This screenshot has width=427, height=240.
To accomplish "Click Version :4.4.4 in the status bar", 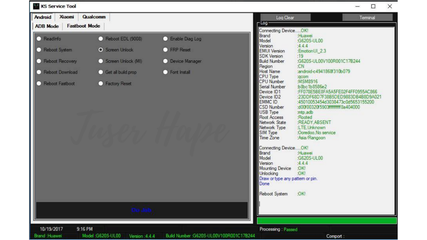I will click(x=142, y=236).
